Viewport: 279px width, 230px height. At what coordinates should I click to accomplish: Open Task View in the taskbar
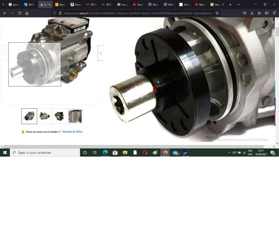pyautogui.click(x=95, y=153)
